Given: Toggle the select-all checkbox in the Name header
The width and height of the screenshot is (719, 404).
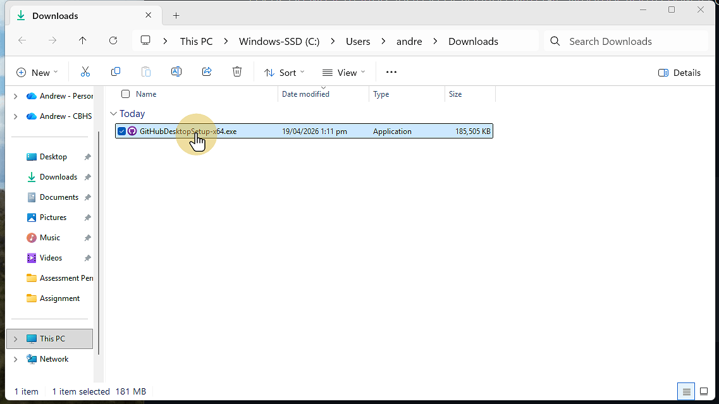Looking at the screenshot, I should coord(125,94).
